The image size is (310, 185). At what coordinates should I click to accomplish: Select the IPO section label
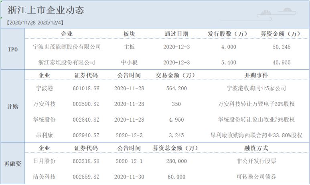click(13, 49)
